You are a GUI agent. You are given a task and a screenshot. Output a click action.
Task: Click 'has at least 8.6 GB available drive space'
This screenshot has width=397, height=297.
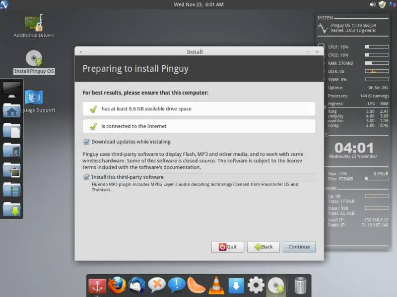[199, 109]
